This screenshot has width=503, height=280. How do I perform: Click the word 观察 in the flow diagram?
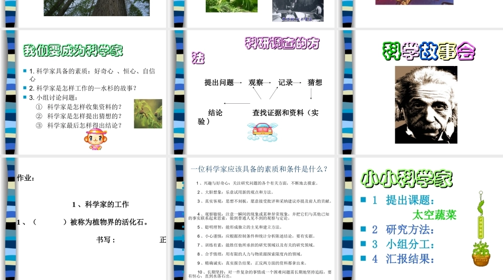[256, 83]
